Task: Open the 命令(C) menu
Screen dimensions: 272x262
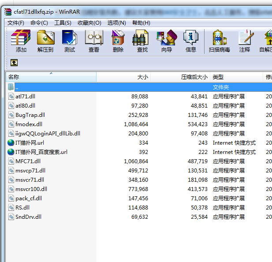Action: click(39, 23)
